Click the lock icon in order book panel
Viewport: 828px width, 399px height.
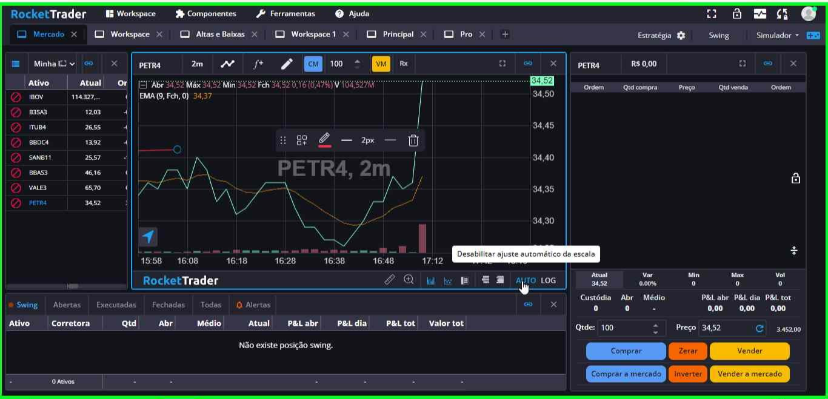click(x=796, y=178)
